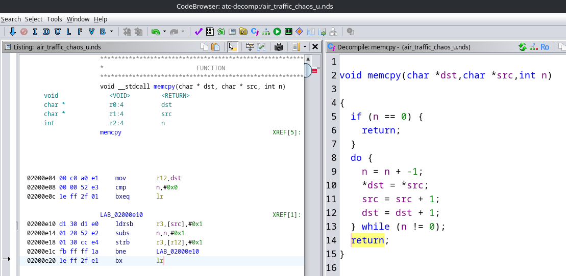
Task: Click the 'Ro' icon in Decompile panel
Action: coord(545,47)
